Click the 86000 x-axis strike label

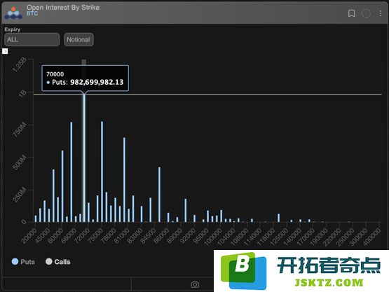point(161,236)
